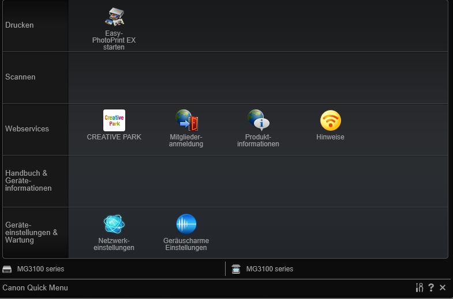Open Netzwerkeinstellungen globe icon
Image resolution: width=453 pixels, height=299 pixels.
coord(114,224)
